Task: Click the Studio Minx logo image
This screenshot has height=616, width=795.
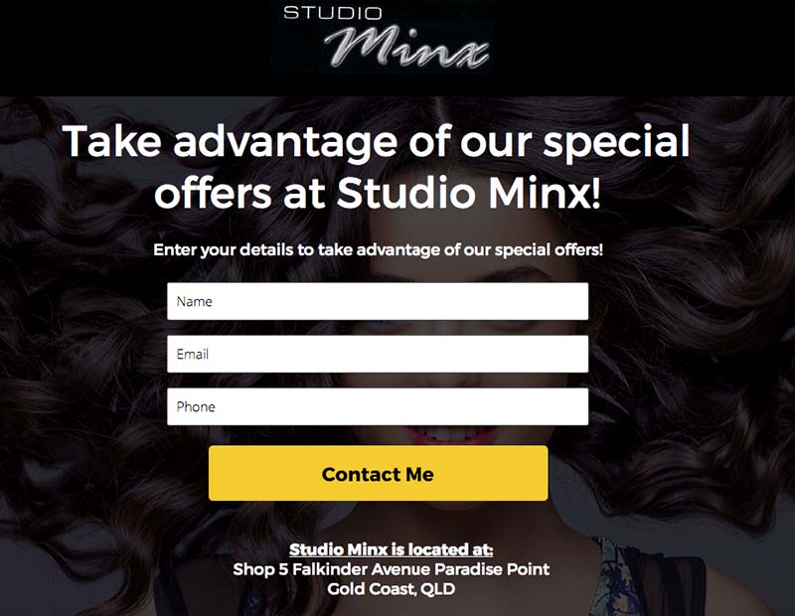Action: coord(382,37)
